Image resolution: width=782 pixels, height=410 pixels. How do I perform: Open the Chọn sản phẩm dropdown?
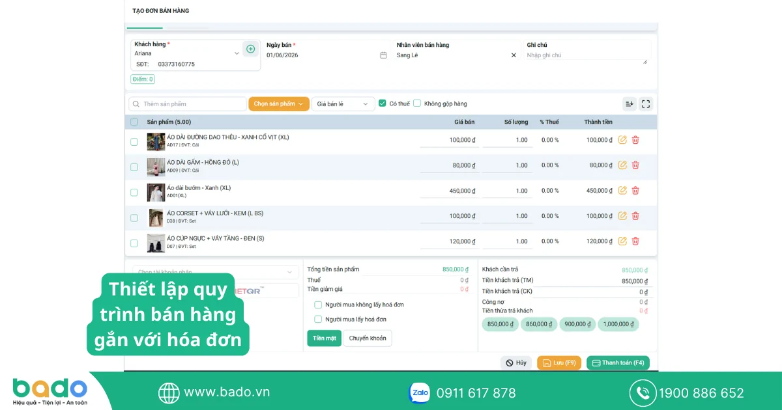[279, 103]
